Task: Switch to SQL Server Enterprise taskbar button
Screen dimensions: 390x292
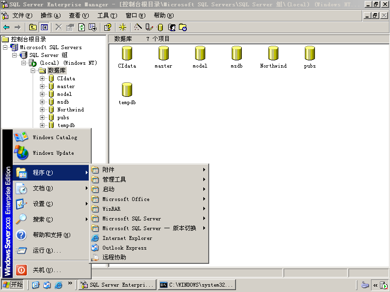Action: tap(117, 285)
